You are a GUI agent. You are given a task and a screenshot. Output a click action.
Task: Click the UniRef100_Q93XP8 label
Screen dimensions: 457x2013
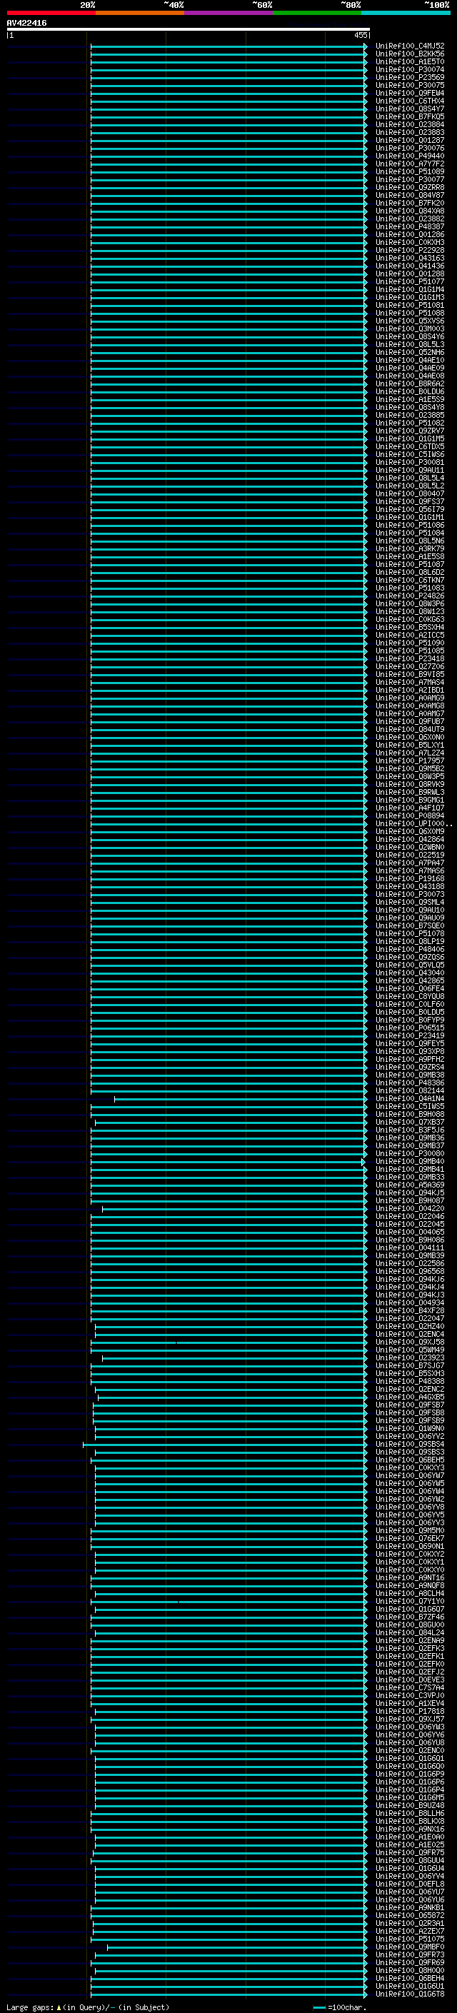click(410, 1052)
